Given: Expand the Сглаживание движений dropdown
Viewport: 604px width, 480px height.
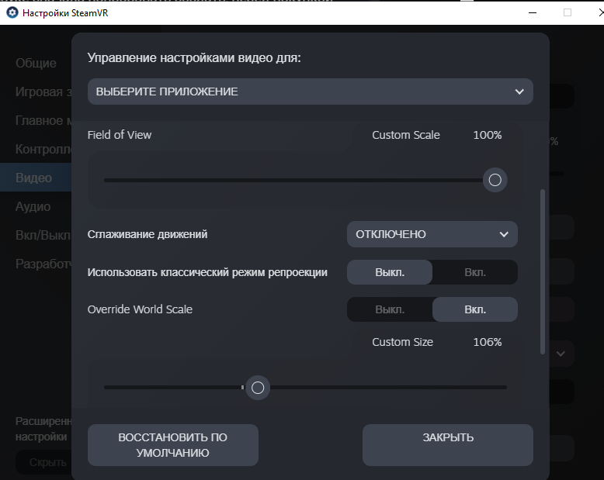Looking at the screenshot, I should pos(432,234).
